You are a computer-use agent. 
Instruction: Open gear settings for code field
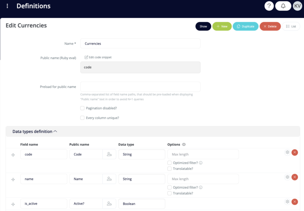click(x=287, y=152)
